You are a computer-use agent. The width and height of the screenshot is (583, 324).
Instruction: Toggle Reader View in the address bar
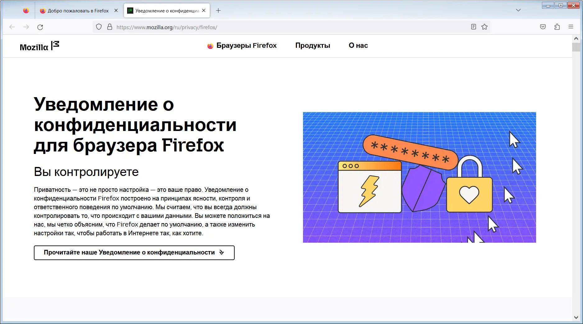(473, 27)
